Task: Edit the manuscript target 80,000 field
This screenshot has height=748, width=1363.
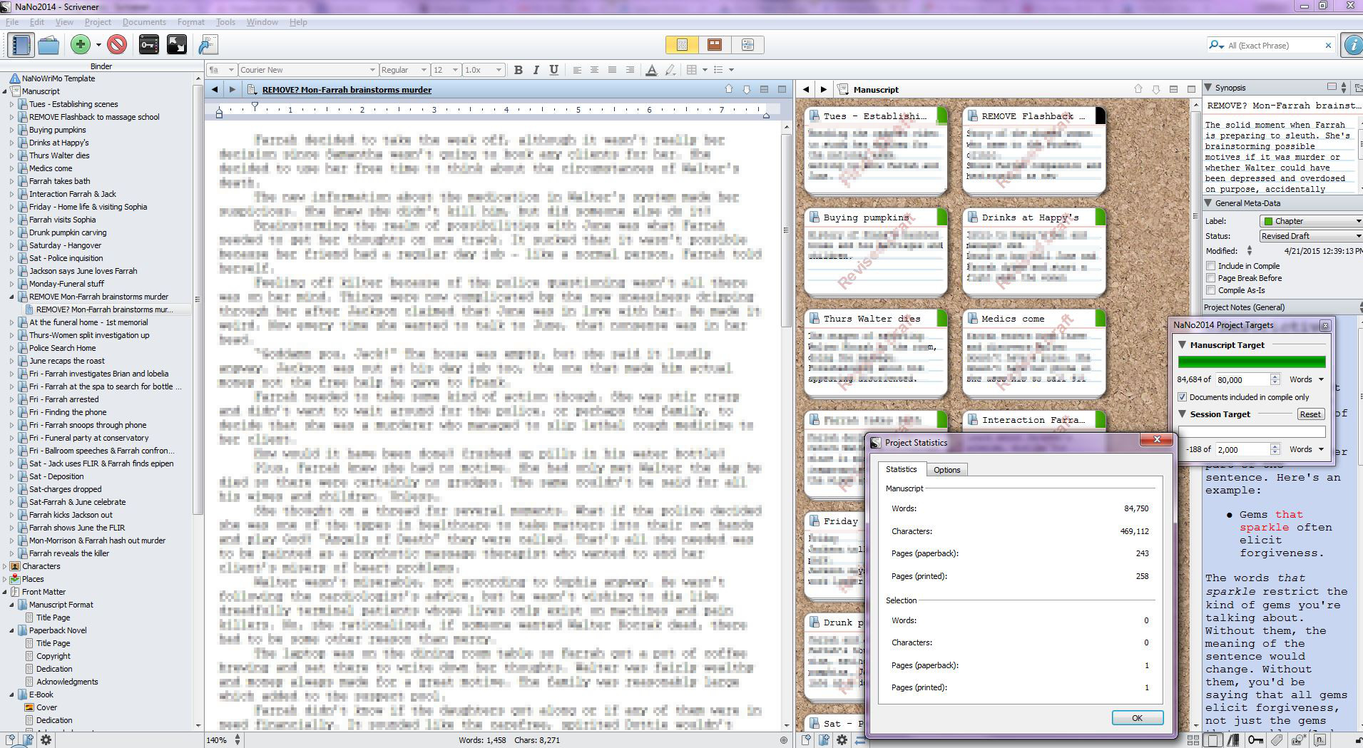Action: tap(1242, 379)
